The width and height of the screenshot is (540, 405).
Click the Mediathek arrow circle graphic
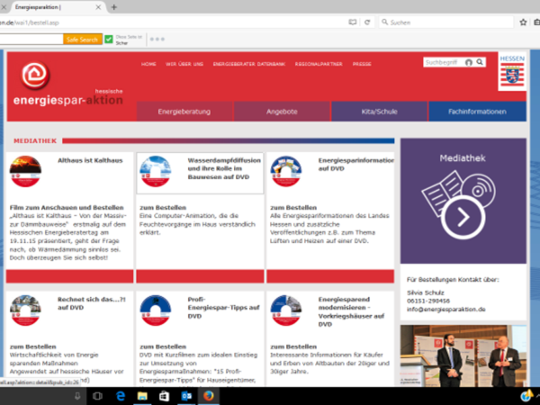463,217
